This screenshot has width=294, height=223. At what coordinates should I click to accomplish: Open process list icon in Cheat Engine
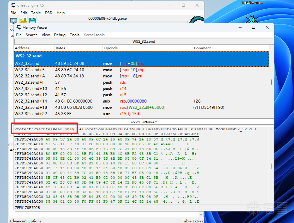(14, 20)
